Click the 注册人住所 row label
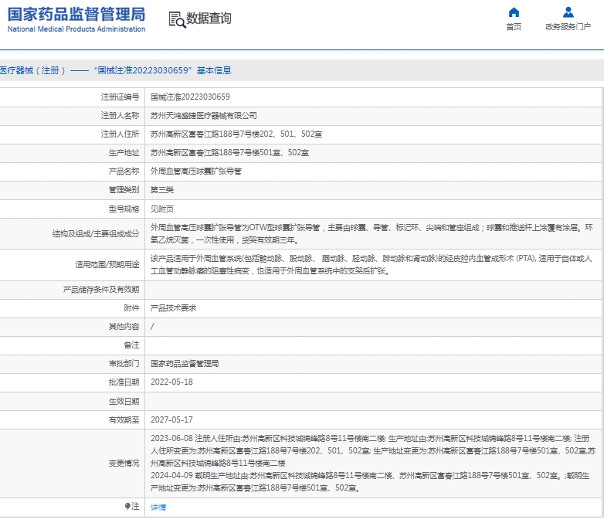Viewport: 604px width, 523px height. [120, 134]
